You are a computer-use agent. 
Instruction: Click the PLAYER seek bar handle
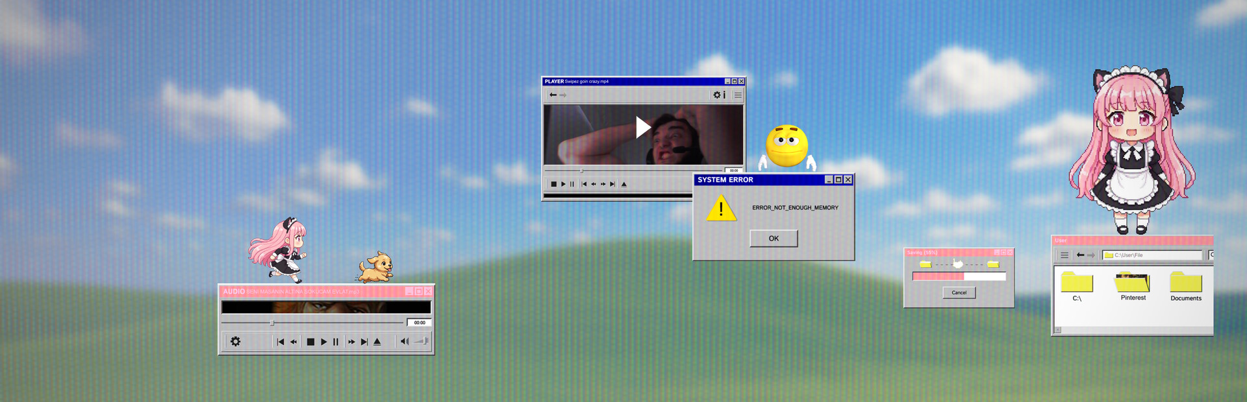[x=581, y=171]
